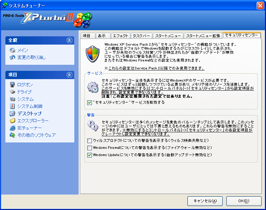Image resolution: width=266 pixels, height=210 pixels.
Task: Click the XP turbo III gears logo
Action: click(x=83, y=20)
